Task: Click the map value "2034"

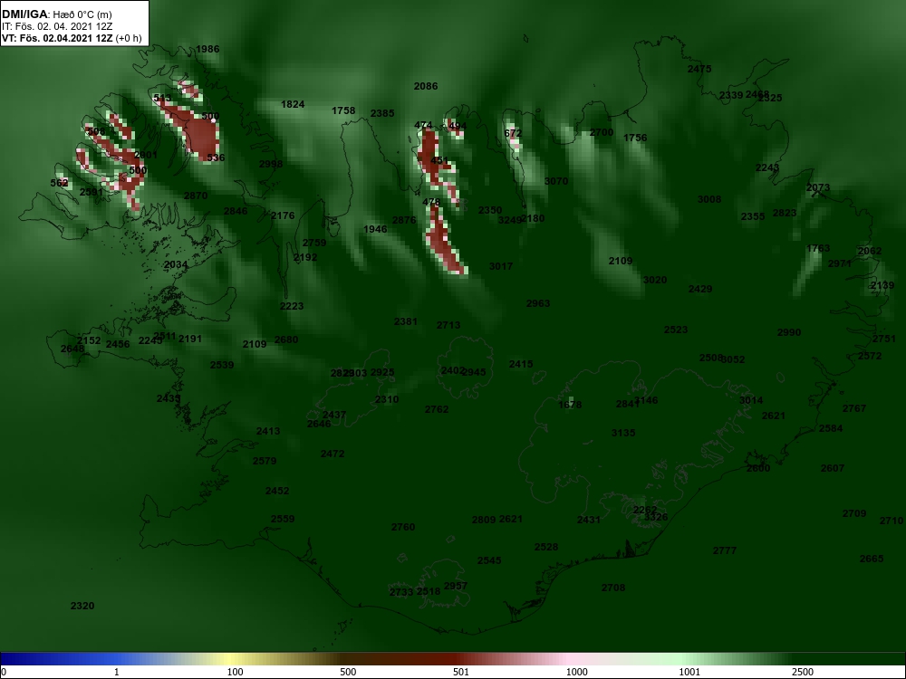Action: [176, 265]
